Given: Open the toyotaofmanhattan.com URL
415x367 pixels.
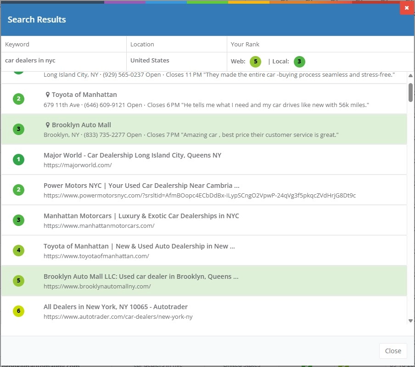Looking at the screenshot, I should pos(96,256).
